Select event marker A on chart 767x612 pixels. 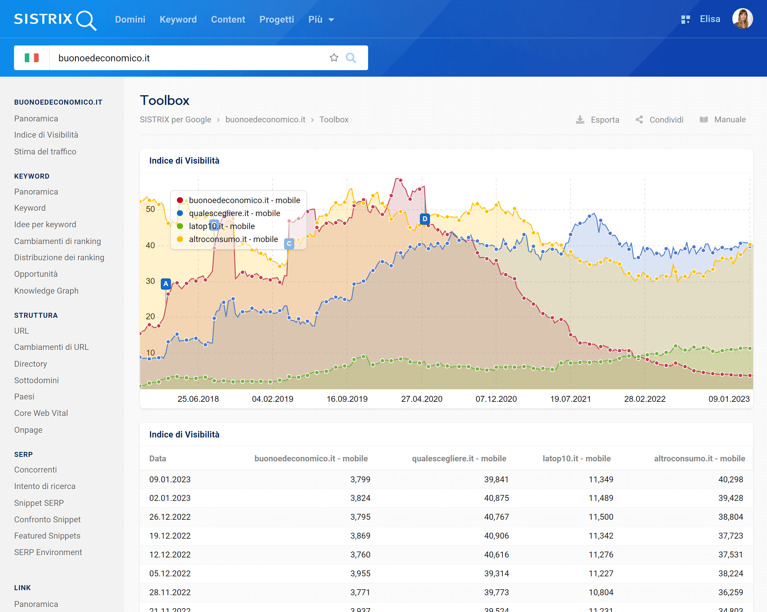165,284
